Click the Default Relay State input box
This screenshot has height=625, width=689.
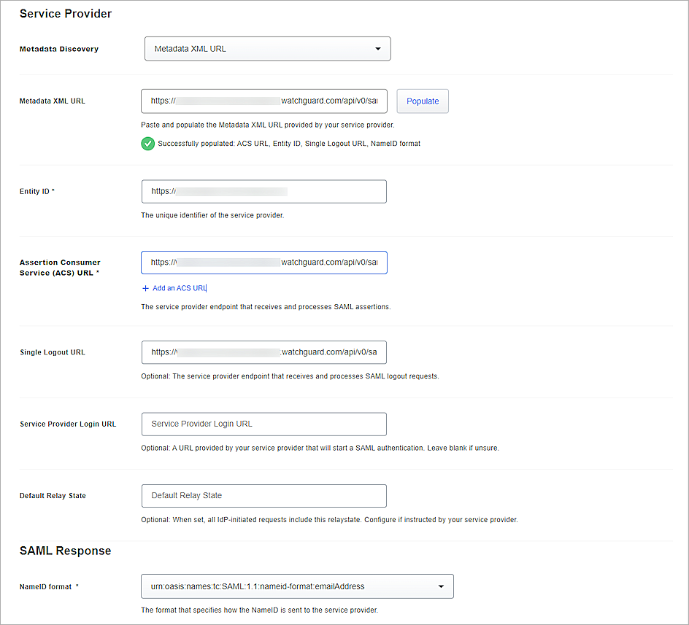(263, 495)
